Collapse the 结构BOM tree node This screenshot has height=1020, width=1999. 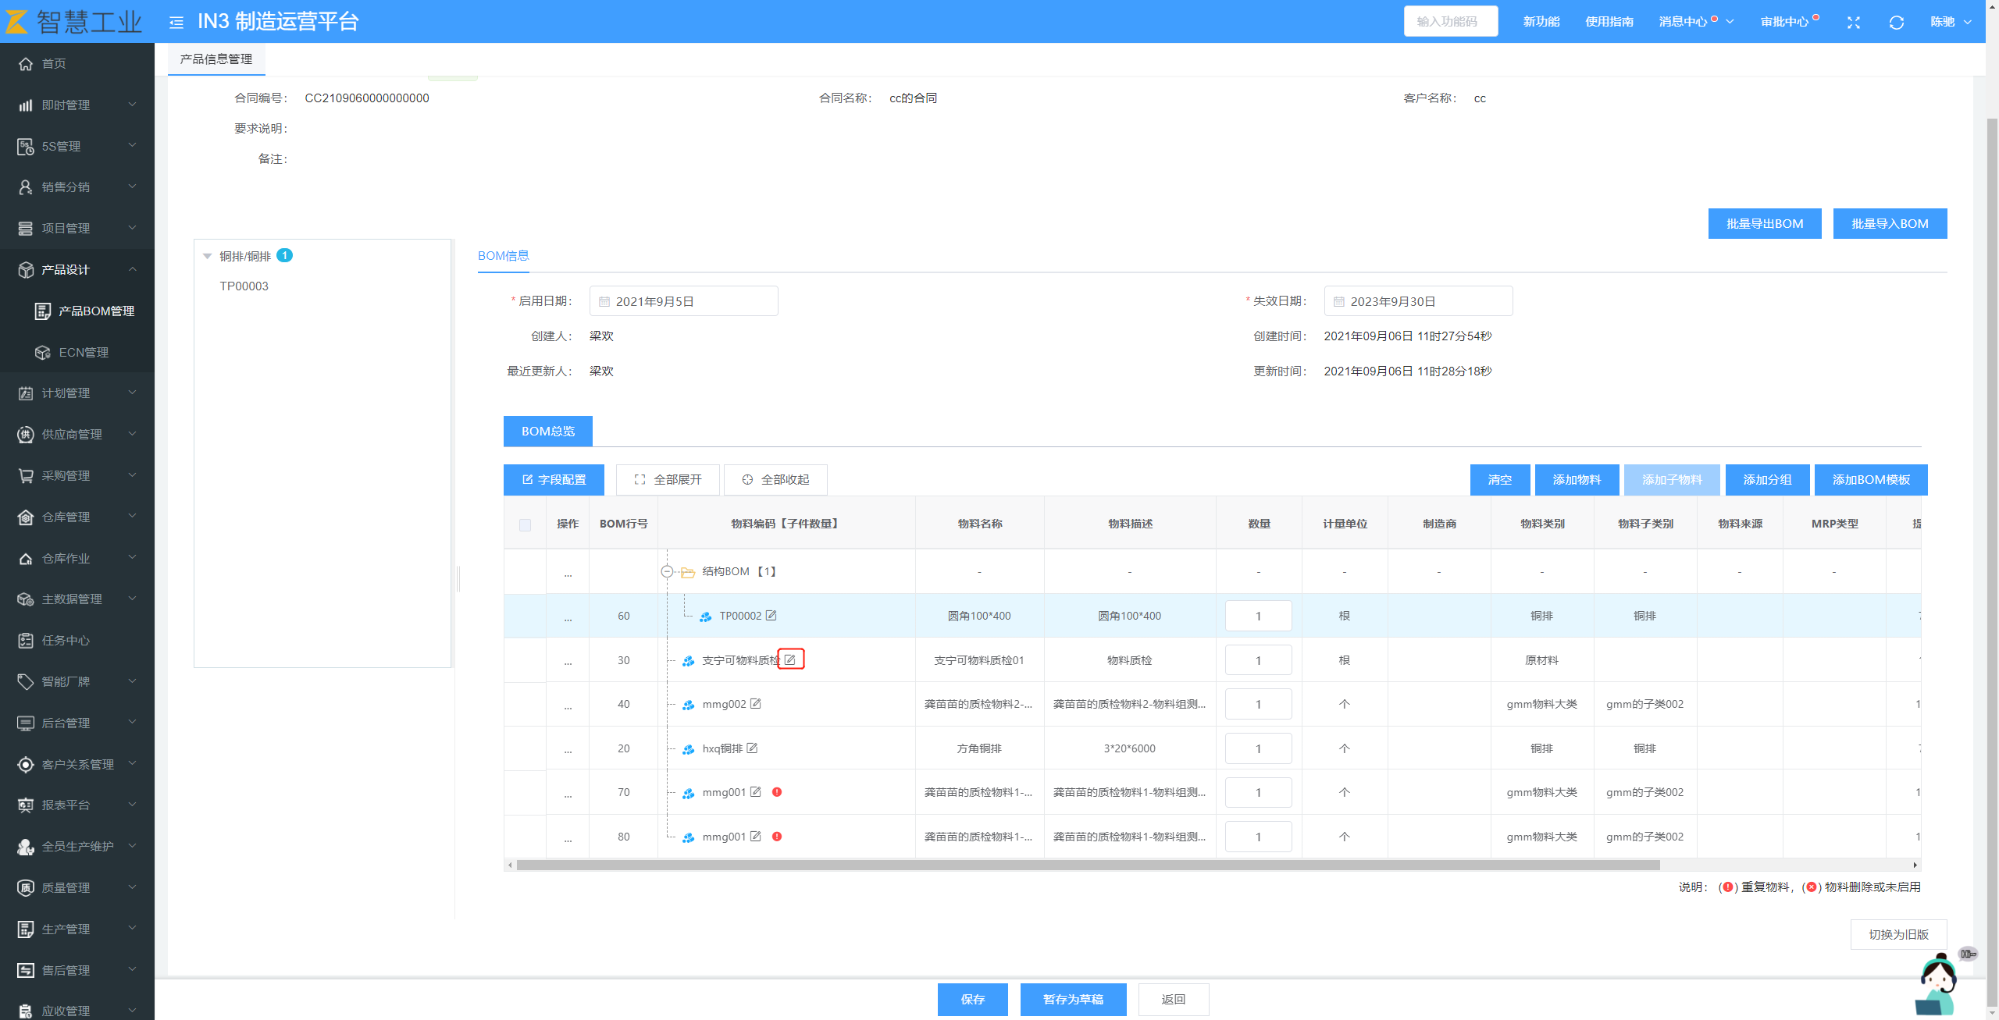tap(667, 572)
